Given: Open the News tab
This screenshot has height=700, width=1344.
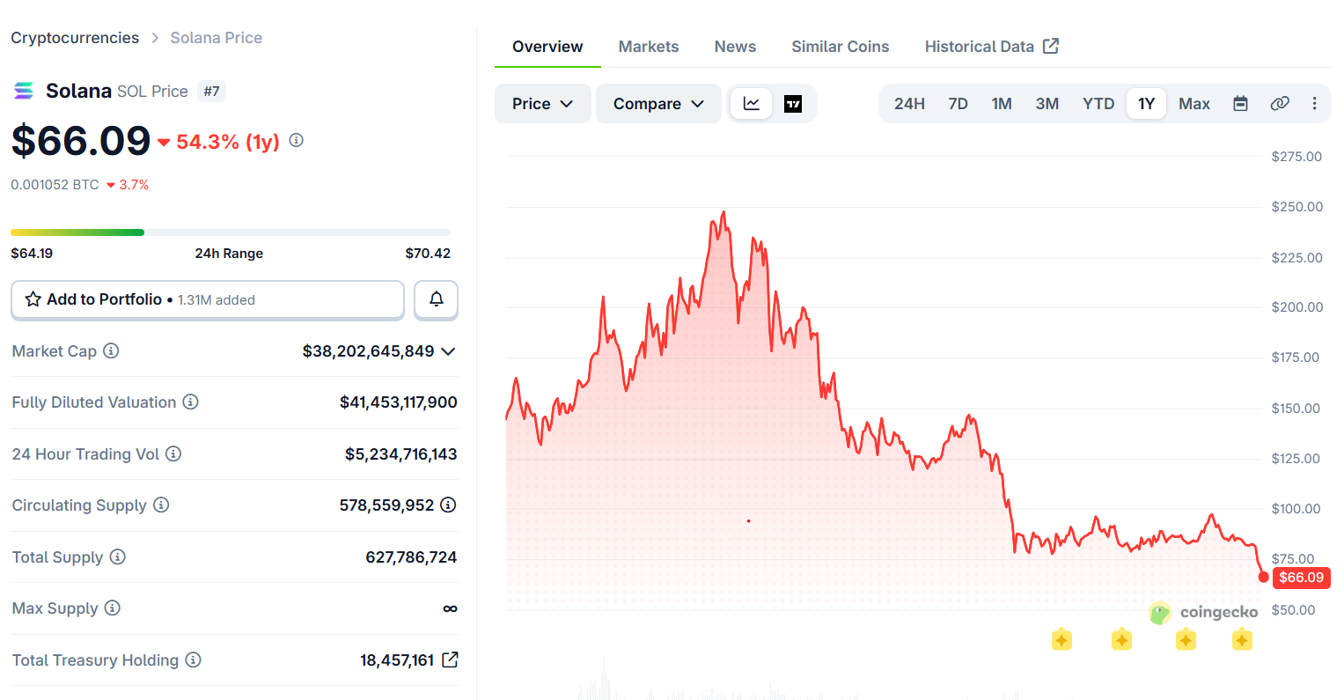Looking at the screenshot, I should pyautogui.click(x=735, y=47).
